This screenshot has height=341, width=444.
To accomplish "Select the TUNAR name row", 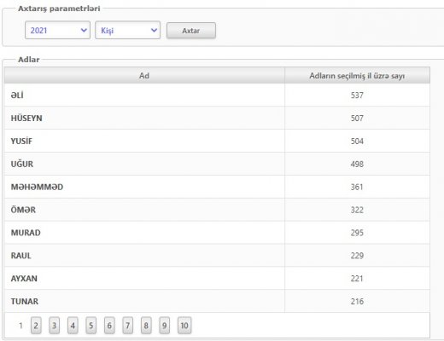I will point(217,301).
